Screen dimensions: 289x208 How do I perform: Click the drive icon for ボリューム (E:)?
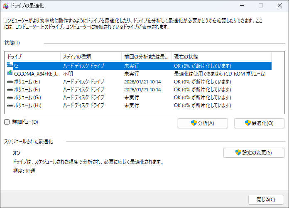(10, 82)
